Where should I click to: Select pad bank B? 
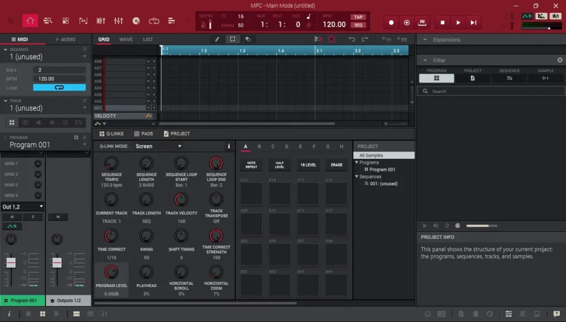(259, 147)
